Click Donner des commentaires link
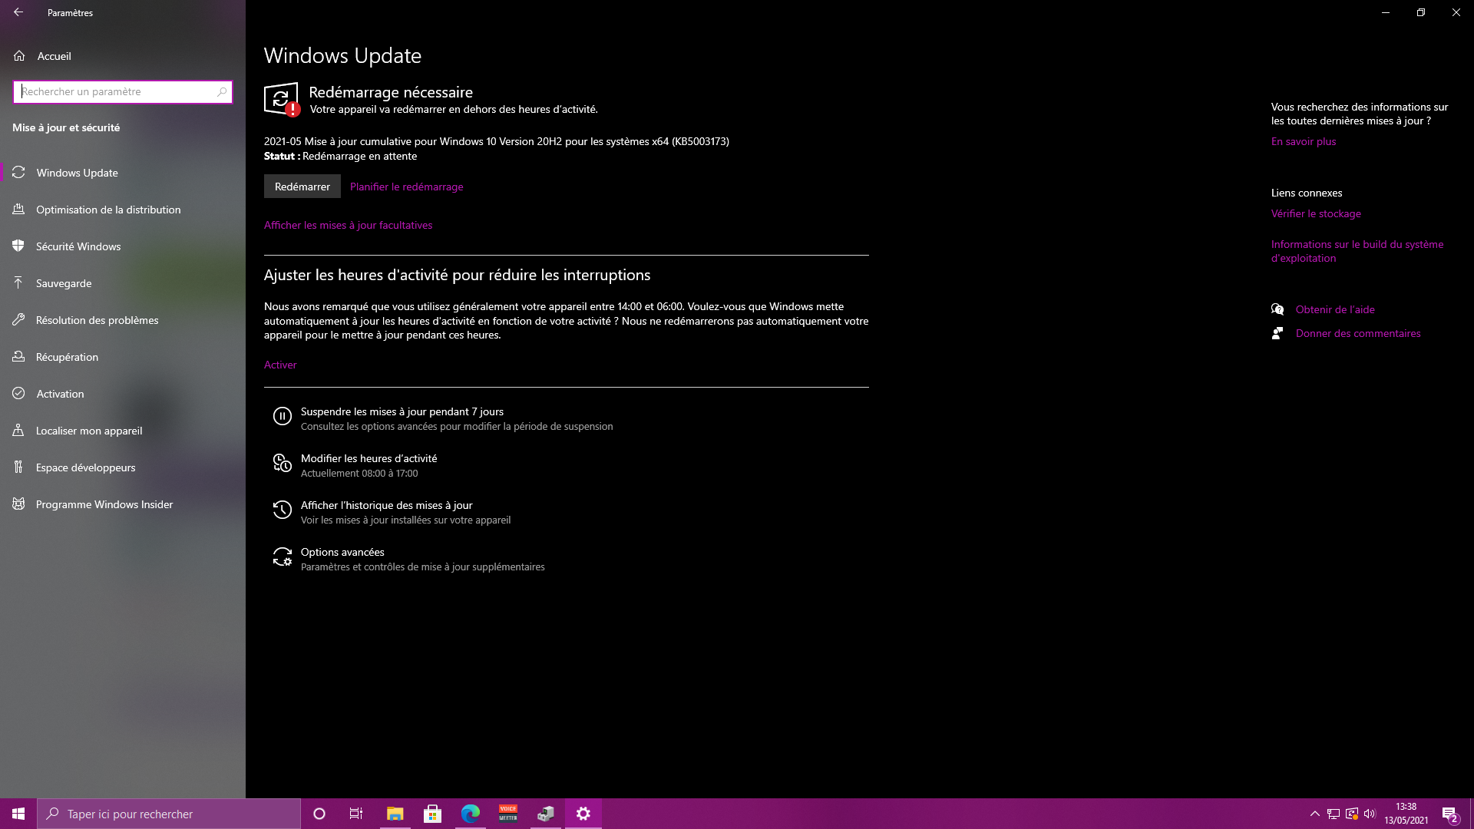1474x829 pixels. [x=1358, y=333]
